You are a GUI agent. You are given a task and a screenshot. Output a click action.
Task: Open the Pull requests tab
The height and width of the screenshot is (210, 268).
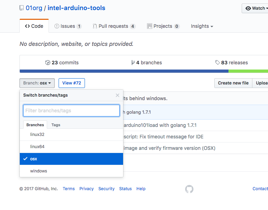(x=114, y=26)
